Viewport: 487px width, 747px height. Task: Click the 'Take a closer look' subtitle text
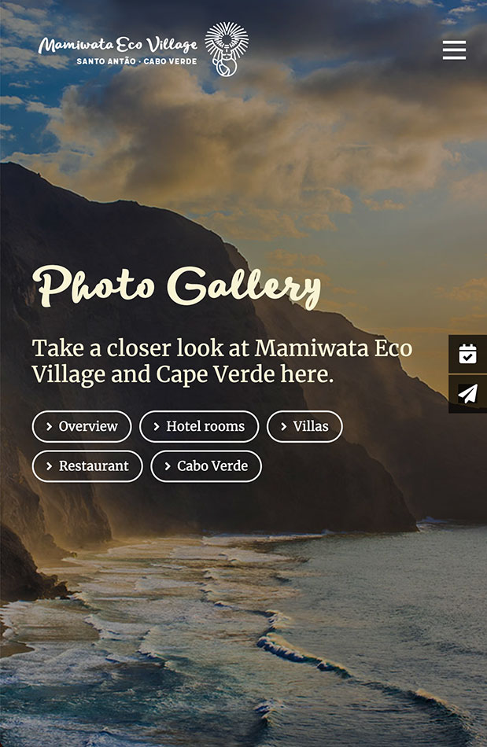(222, 361)
